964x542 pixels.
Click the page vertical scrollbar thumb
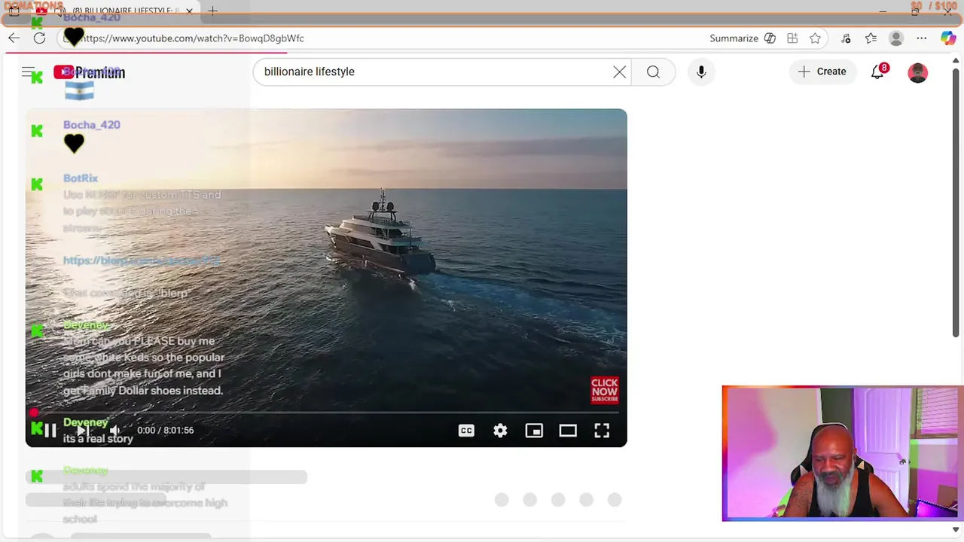pos(956,203)
